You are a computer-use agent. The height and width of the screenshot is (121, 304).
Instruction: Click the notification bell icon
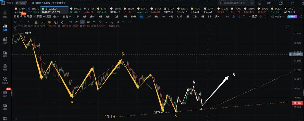click(260, 3)
